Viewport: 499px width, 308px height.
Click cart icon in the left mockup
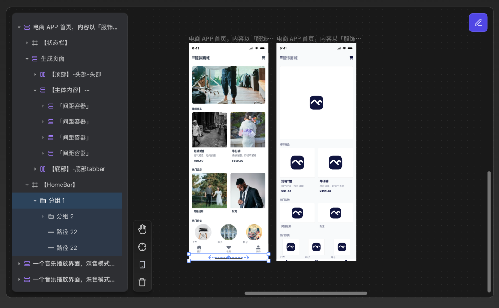(263, 58)
